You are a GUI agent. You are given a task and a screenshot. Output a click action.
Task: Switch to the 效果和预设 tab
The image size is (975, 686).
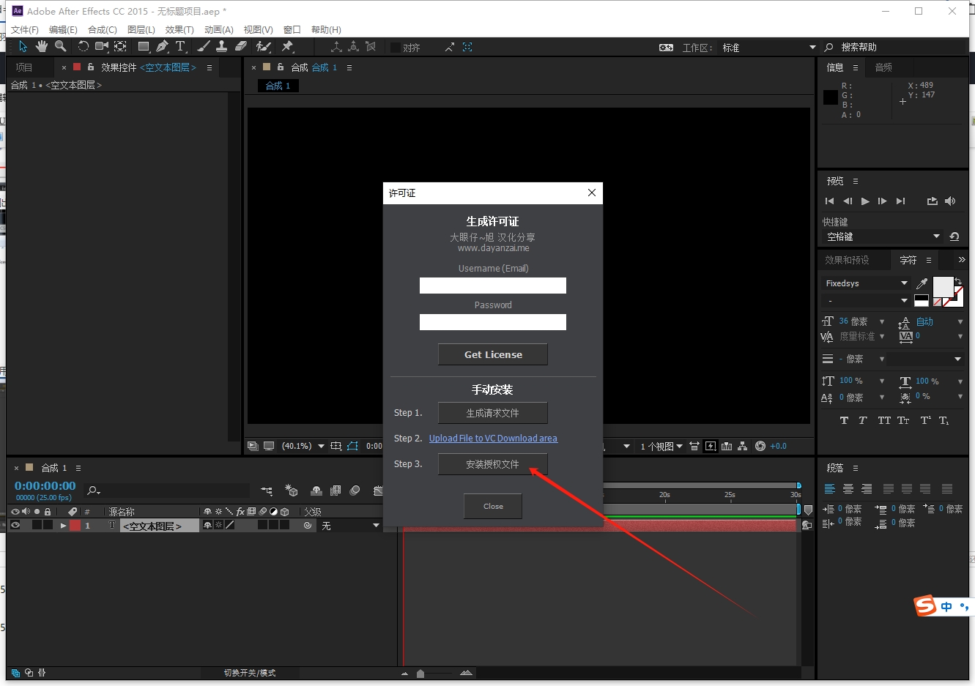point(847,260)
